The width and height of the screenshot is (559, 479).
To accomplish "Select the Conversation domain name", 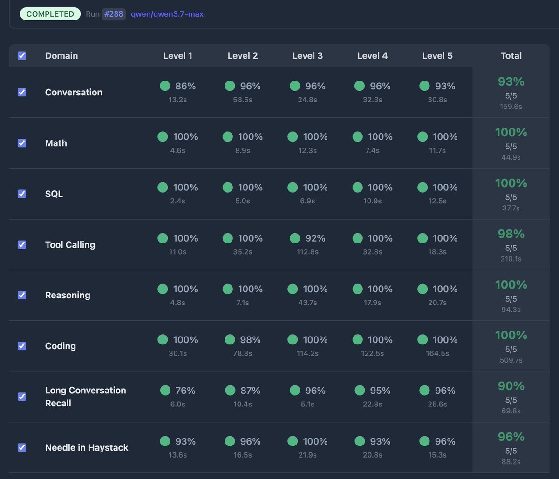I will (74, 92).
